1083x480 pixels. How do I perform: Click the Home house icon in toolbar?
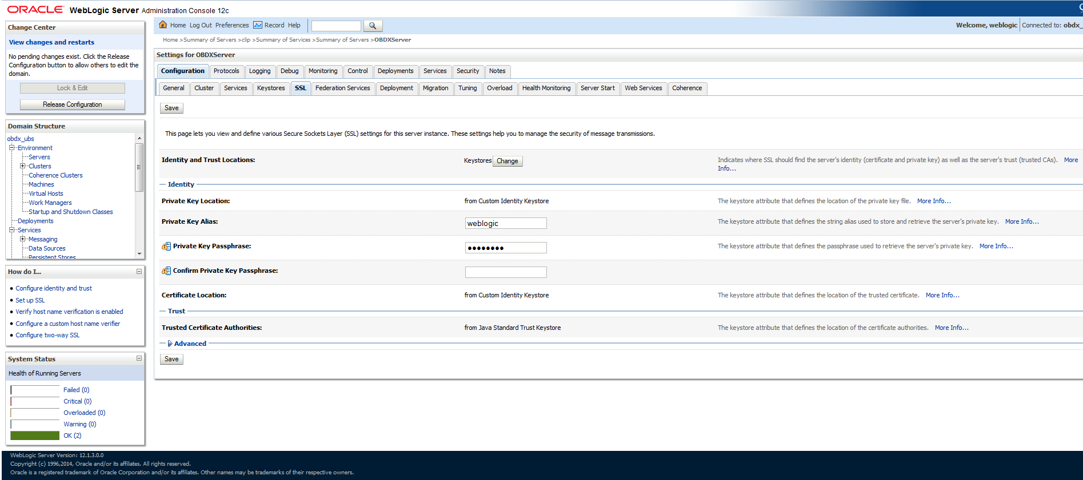click(163, 25)
